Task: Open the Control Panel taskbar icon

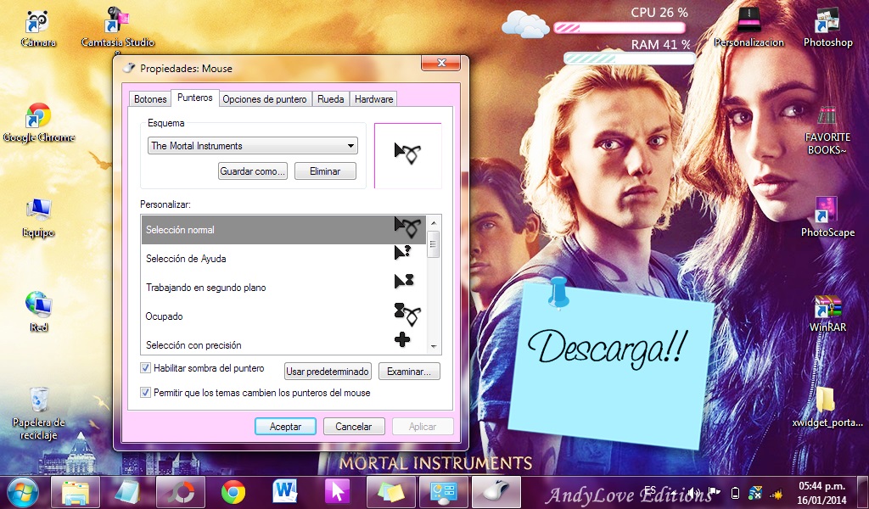Action: (x=443, y=492)
